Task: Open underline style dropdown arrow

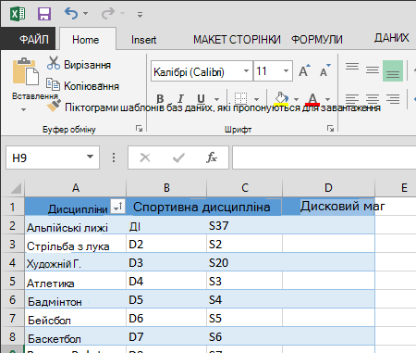Action: click(217, 99)
